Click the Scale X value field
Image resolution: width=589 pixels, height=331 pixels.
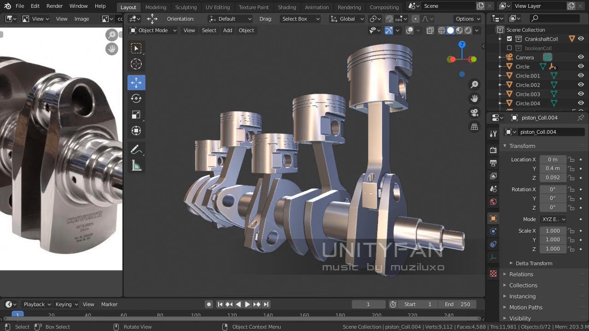553,231
